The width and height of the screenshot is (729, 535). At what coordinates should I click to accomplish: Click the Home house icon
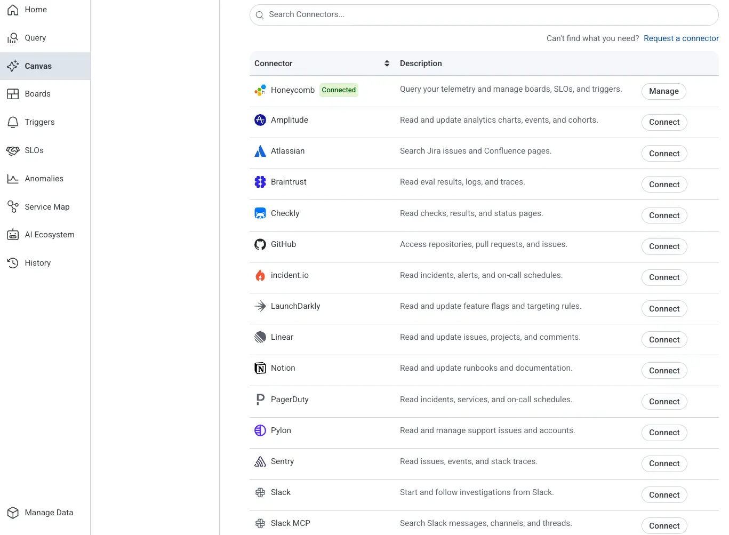pyautogui.click(x=13, y=10)
